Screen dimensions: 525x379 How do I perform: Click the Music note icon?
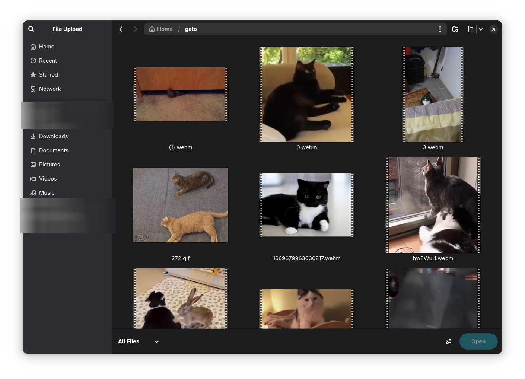click(33, 193)
